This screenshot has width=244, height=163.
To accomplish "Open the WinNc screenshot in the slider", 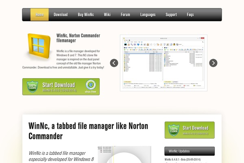I will [x=164, y=63].
